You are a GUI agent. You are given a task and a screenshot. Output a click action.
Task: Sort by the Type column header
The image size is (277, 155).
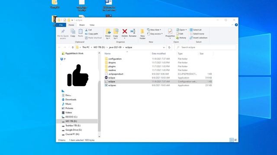[x=180, y=53]
